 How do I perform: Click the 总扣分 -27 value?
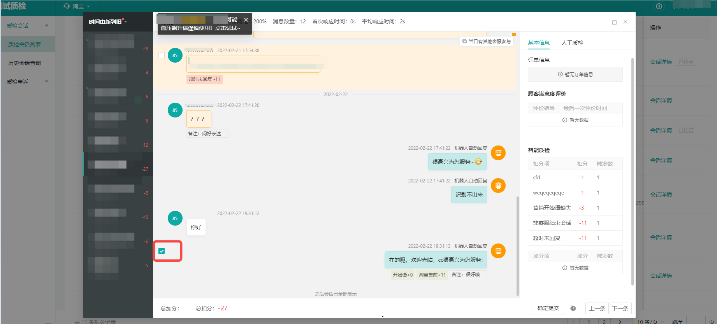[x=223, y=308]
